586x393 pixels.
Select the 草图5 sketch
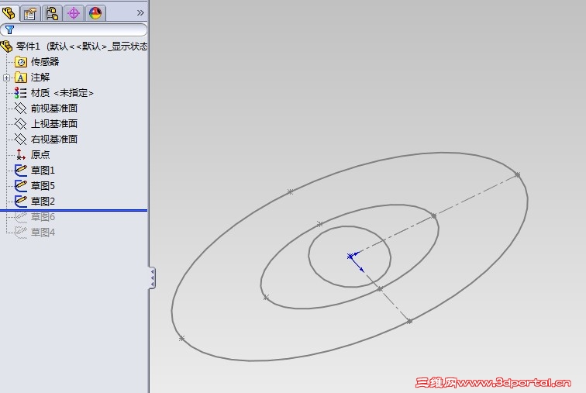pos(43,186)
